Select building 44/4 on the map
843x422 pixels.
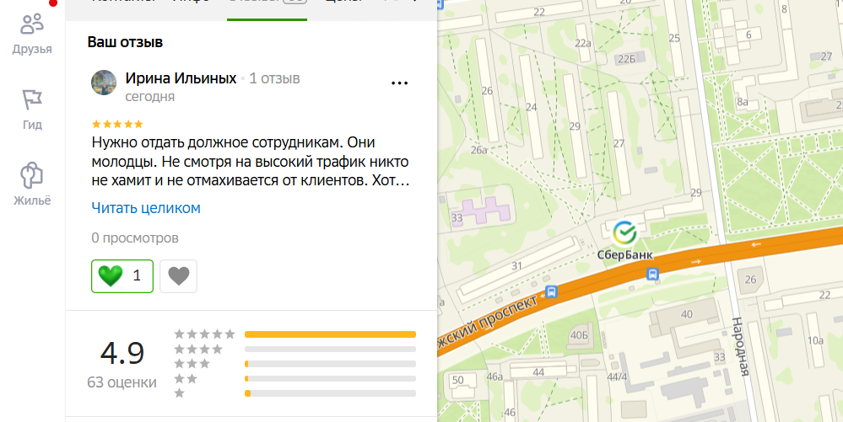tap(617, 377)
